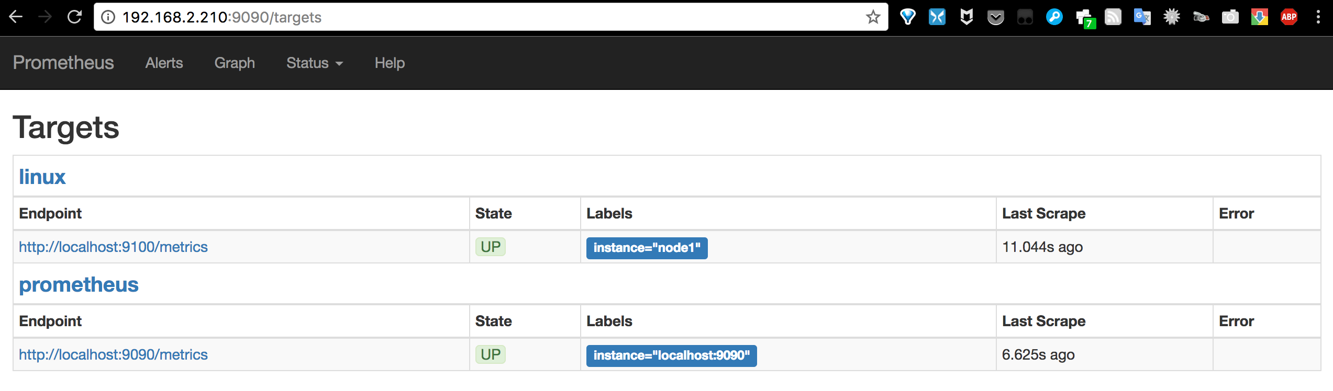Click the browser back arrow
1333x391 pixels.
pos(16,17)
